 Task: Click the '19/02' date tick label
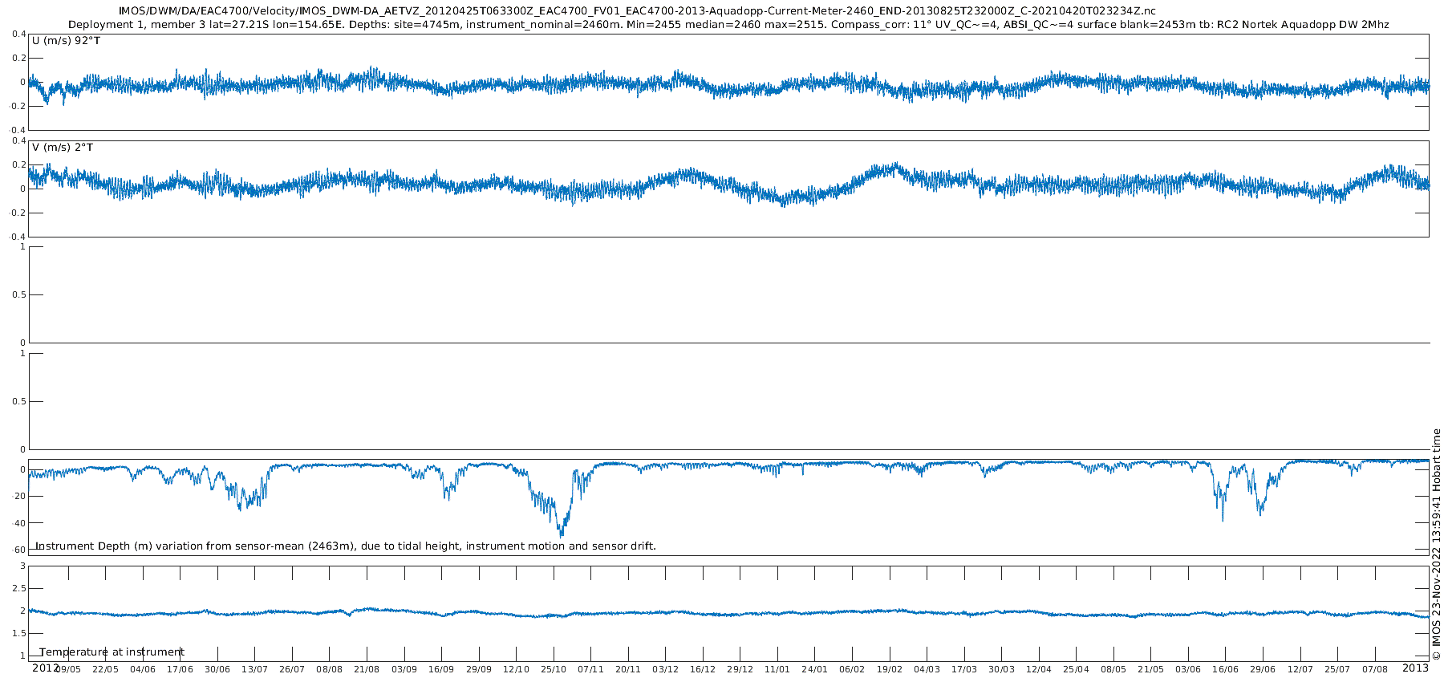coord(890,669)
